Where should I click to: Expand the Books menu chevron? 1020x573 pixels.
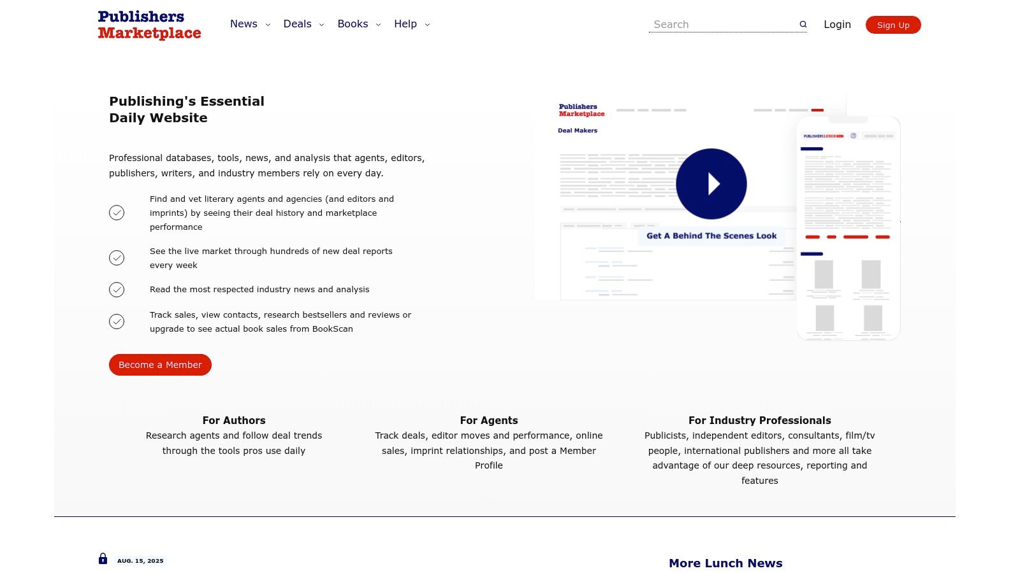378,25
